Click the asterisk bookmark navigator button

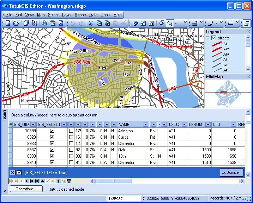point(59,181)
